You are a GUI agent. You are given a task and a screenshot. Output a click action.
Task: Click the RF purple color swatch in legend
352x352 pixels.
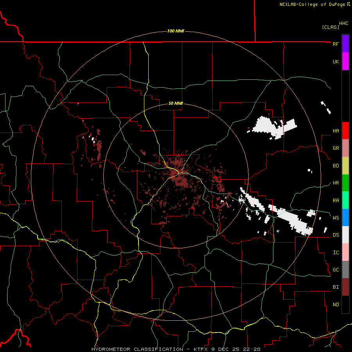[x=345, y=44]
